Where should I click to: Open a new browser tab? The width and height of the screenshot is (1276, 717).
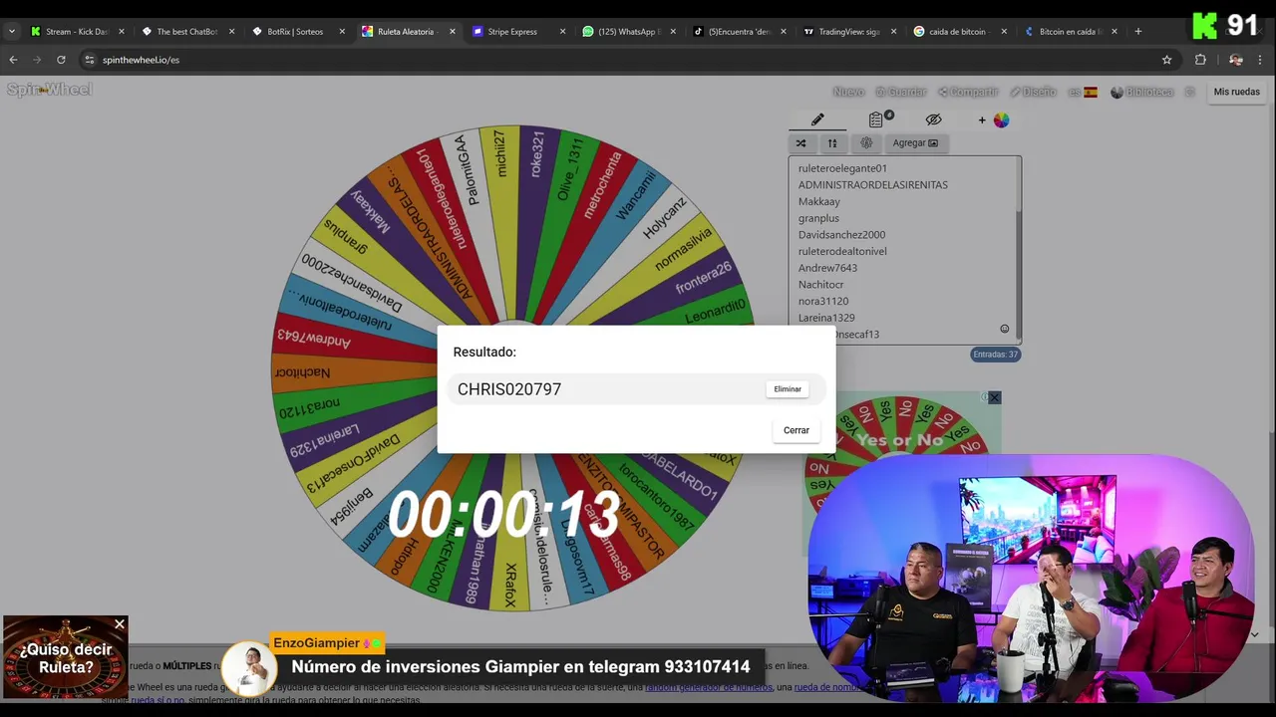1137,32
